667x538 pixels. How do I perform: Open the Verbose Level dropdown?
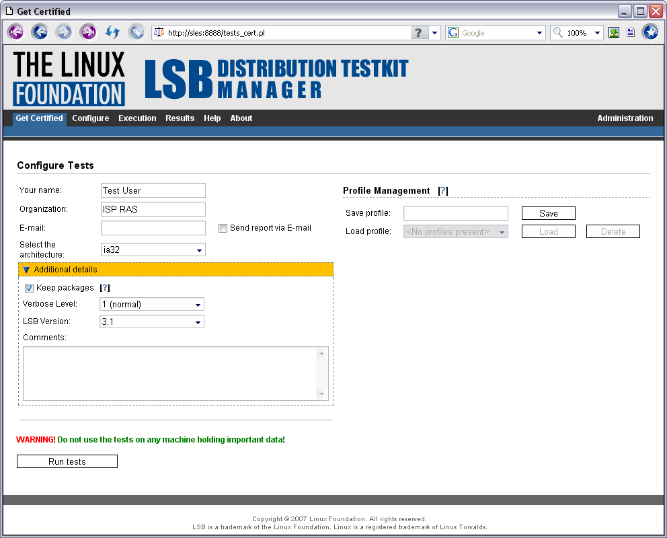(x=152, y=304)
